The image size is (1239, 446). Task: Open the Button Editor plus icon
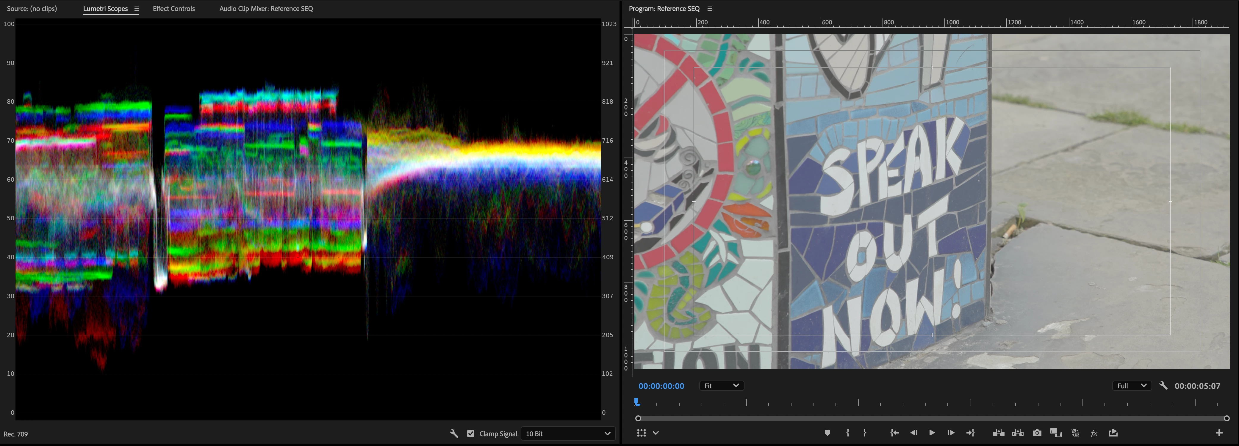pos(1219,433)
